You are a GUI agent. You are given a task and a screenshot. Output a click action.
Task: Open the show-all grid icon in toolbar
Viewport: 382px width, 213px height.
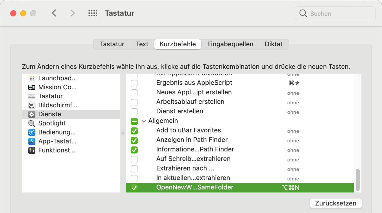[x=93, y=13]
